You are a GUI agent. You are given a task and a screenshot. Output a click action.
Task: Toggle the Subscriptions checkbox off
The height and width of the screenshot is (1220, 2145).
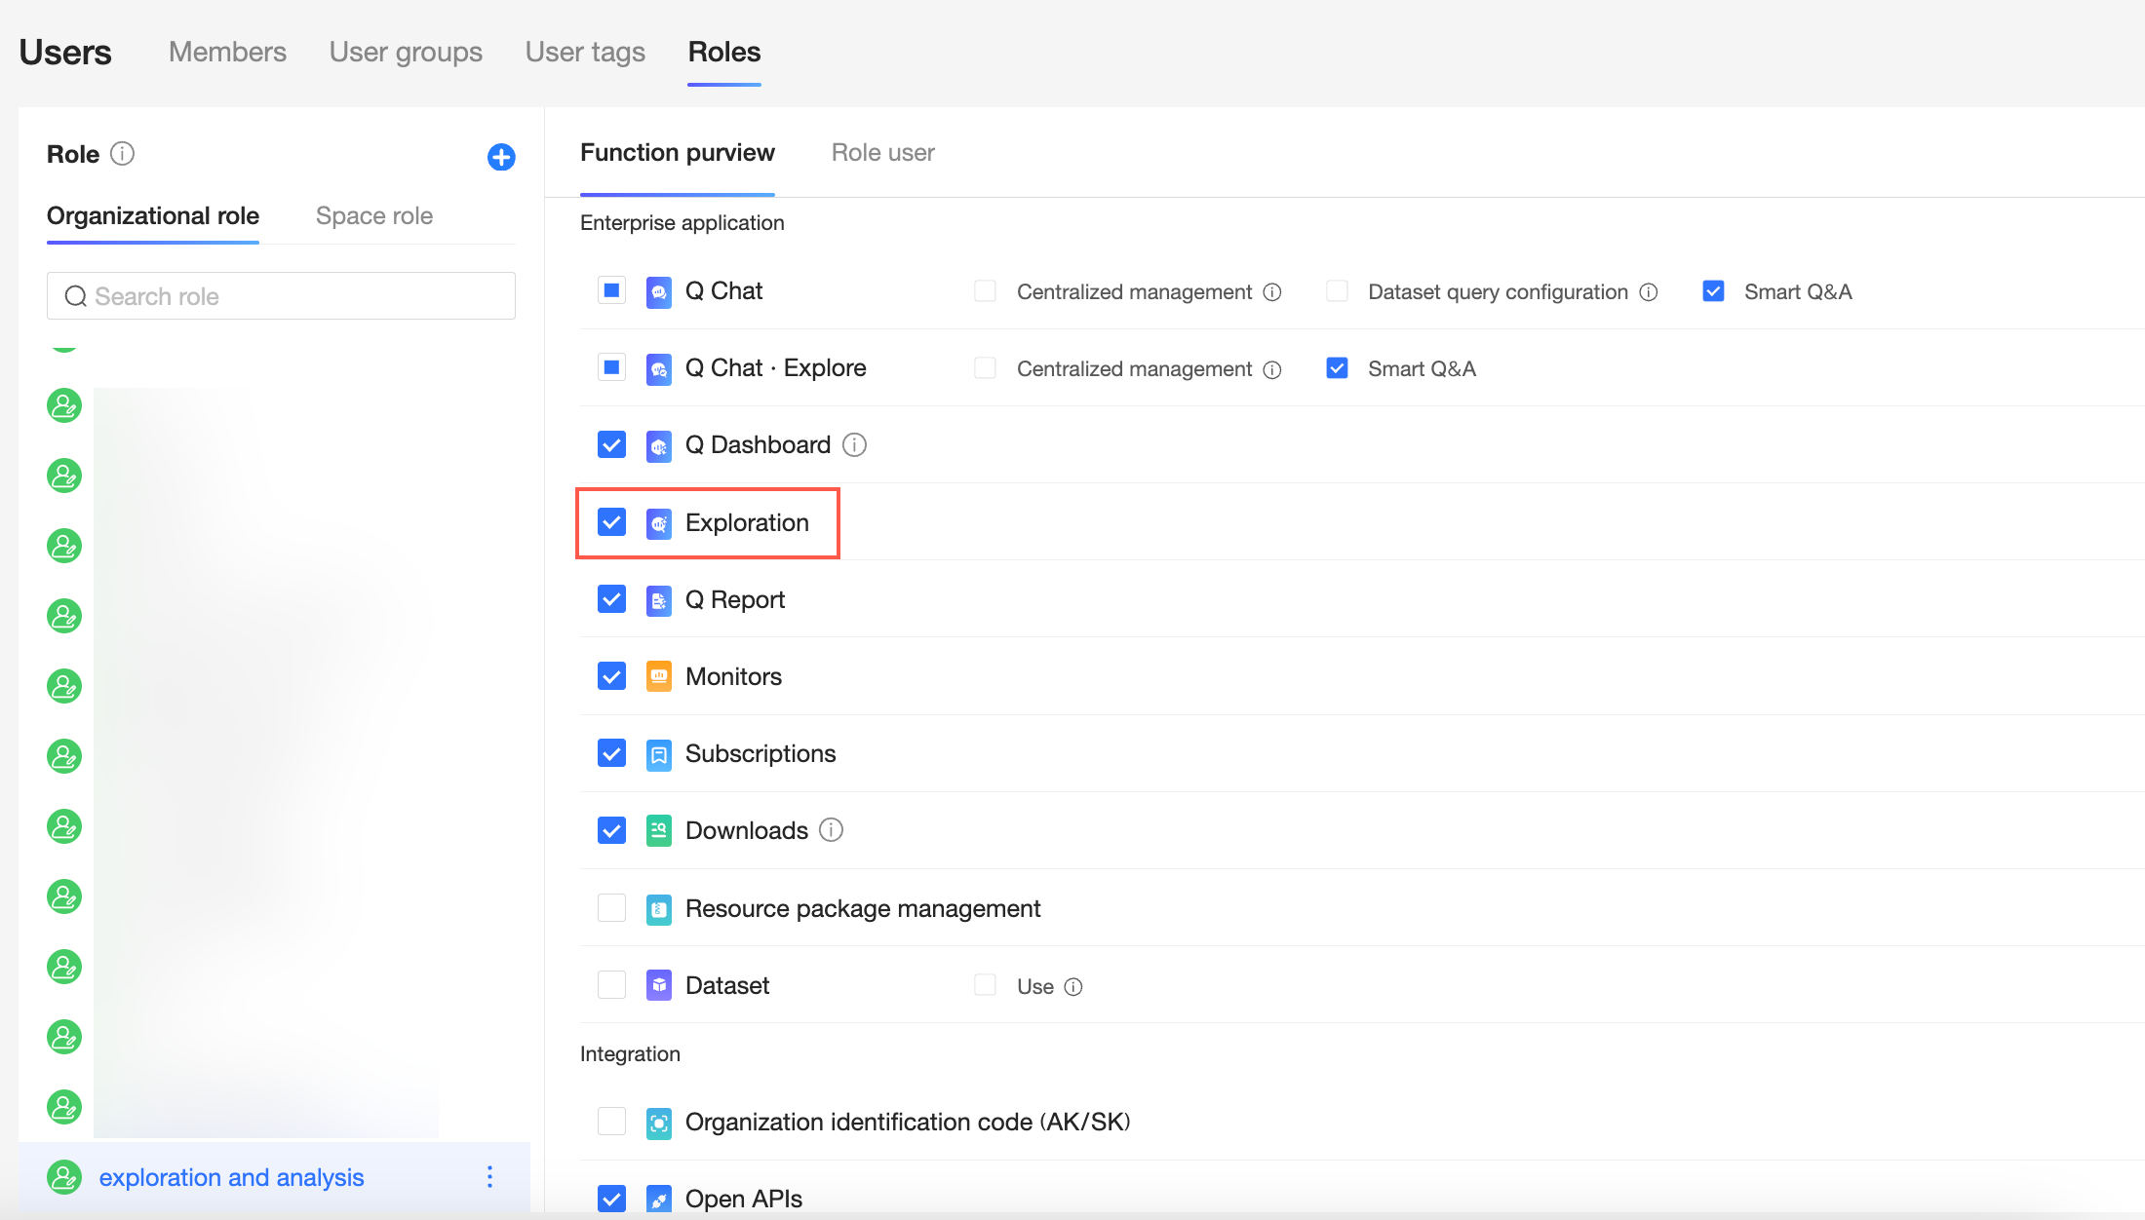coord(611,753)
